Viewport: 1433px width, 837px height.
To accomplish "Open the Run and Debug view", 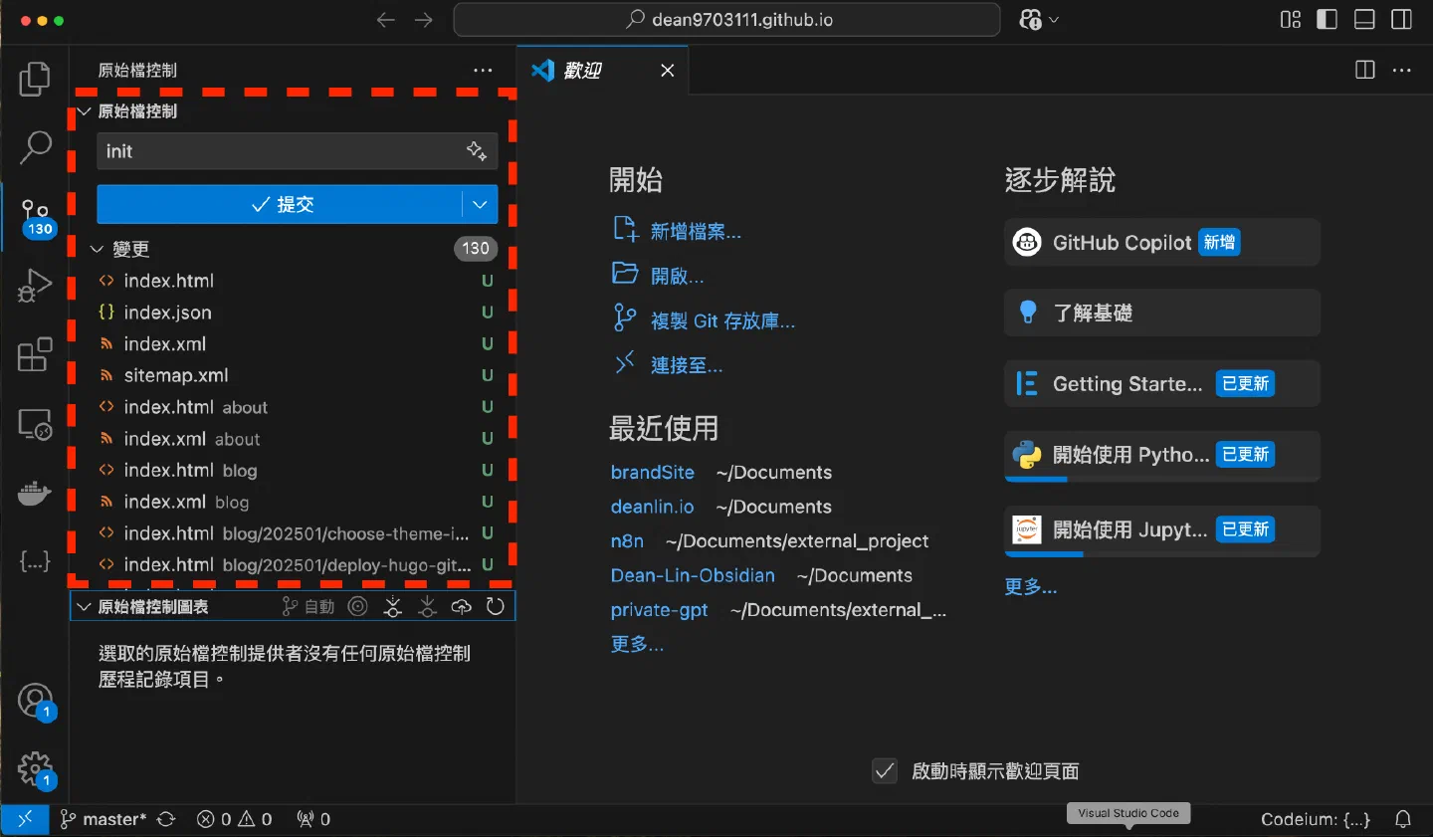I will (35, 286).
